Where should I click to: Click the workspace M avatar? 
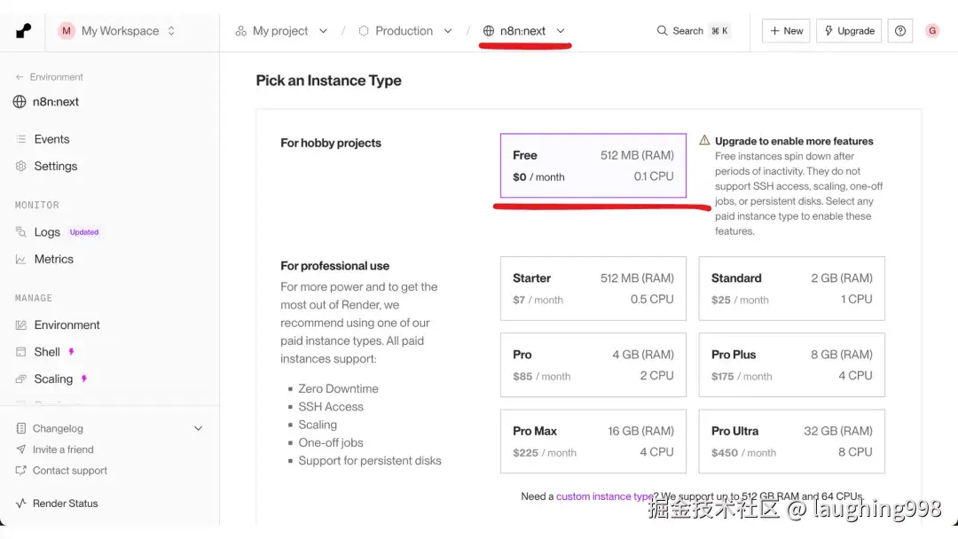(x=66, y=30)
